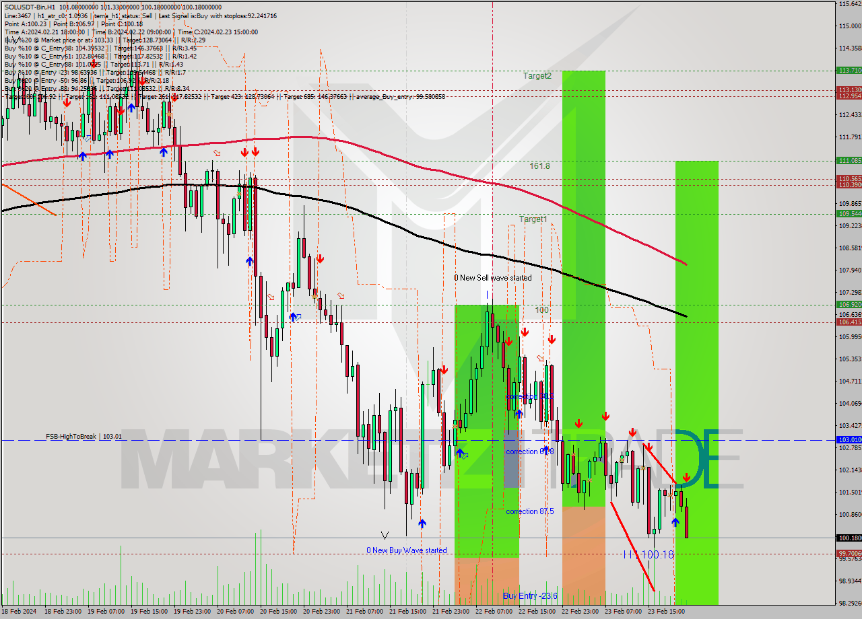Click the 104.069 price scale value
Screen dimensions: 862x619
850,403
